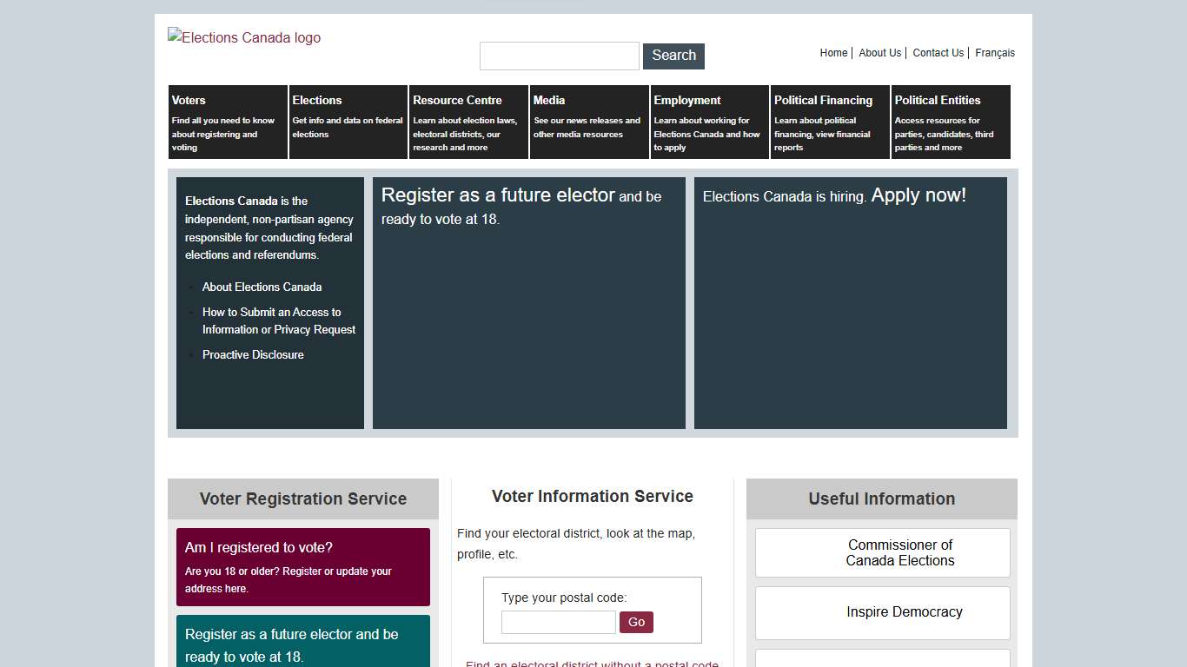Open Proactive Disclosure page
Viewport: 1187px width, 667px height.
253,354
